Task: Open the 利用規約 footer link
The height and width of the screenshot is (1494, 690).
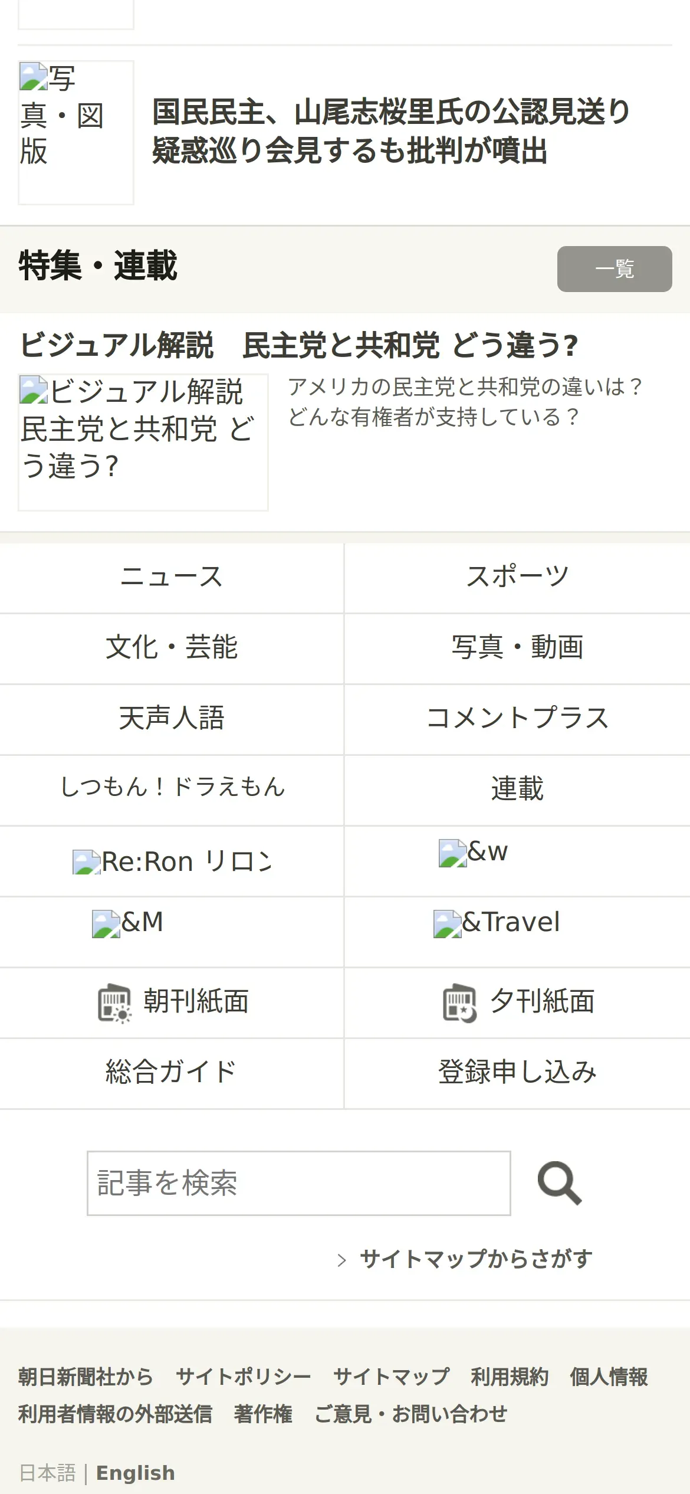Action: pos(510,1377)
